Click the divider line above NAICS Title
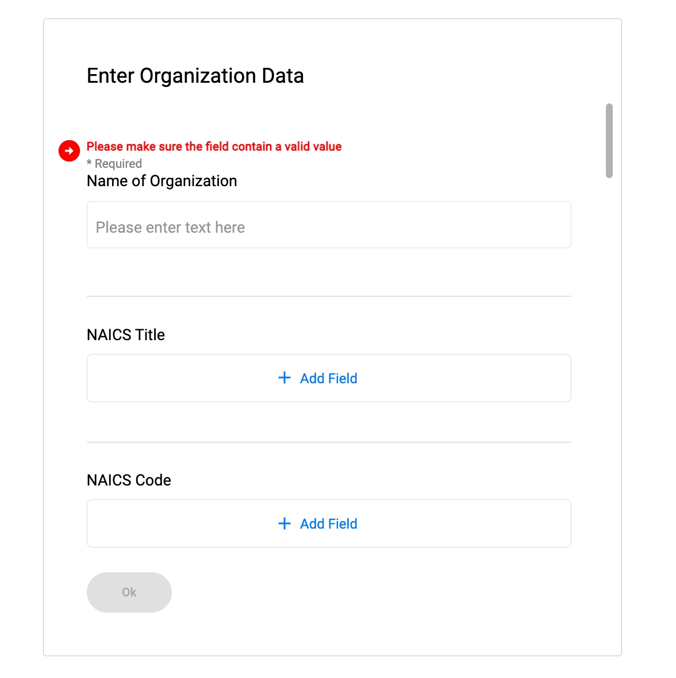The height and width of the screenshot is (678, 676). [329, 296]
